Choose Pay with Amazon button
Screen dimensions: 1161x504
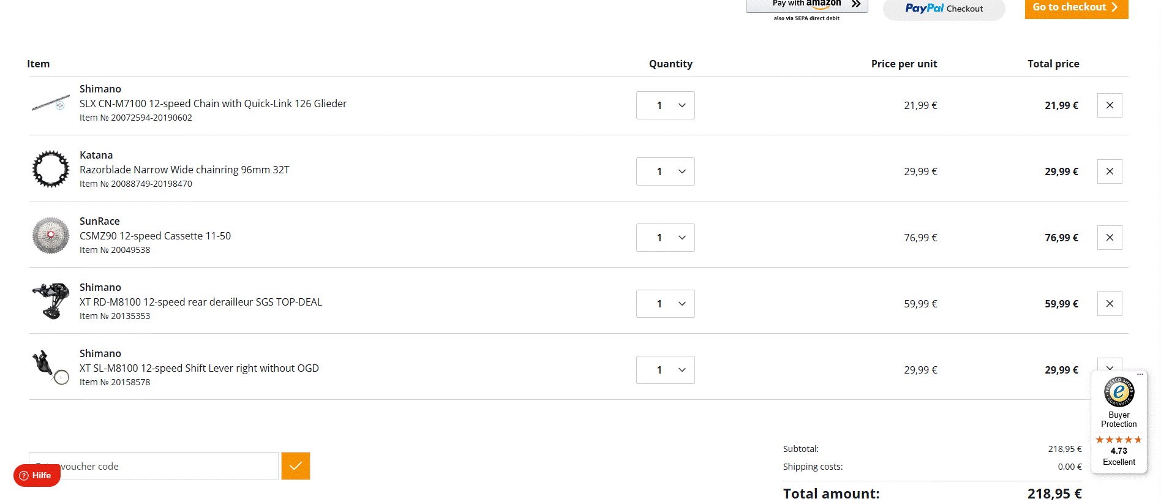point(807,6)
